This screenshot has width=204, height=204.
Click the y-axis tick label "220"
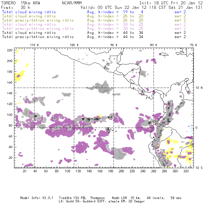(x=10, y=50)
